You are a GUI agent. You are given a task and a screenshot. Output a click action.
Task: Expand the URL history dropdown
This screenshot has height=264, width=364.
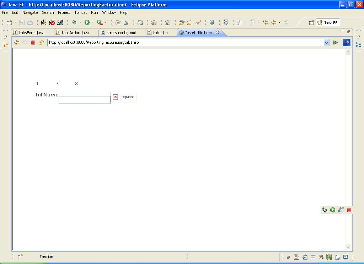(327, 43)
